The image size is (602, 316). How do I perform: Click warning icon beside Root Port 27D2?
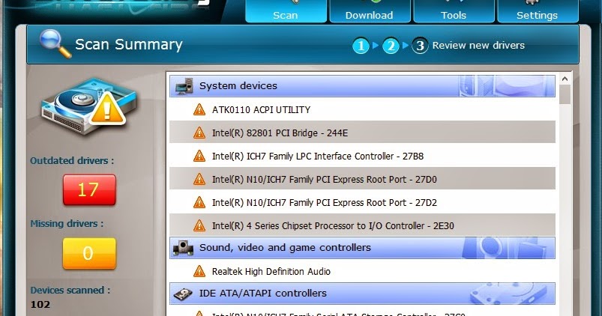click(199, 202)
